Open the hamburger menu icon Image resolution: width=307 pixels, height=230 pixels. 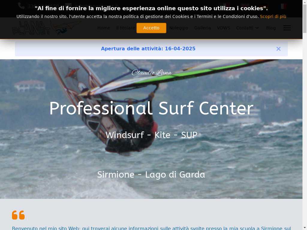click(287, 28)
